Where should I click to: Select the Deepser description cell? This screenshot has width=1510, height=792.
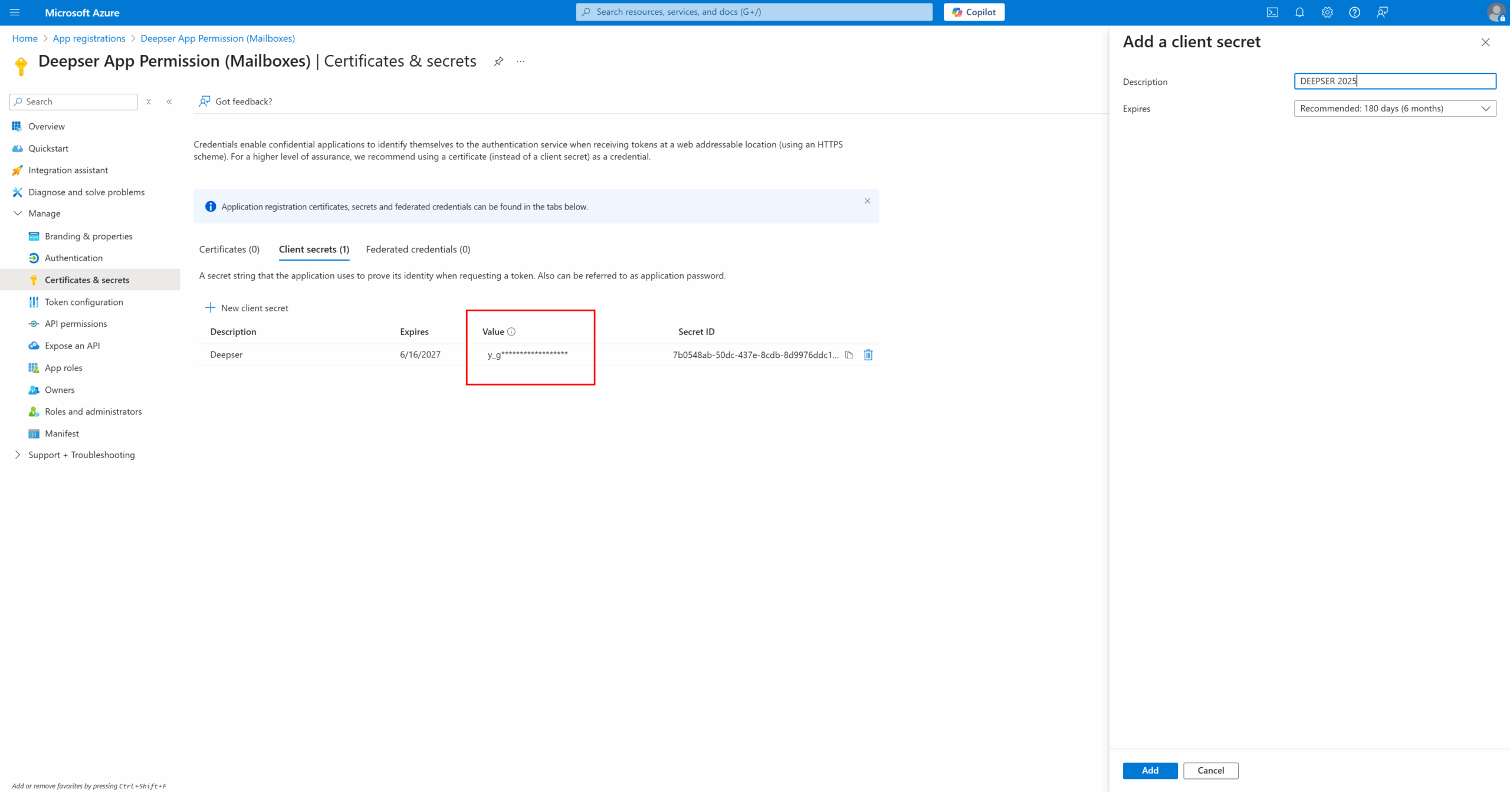click(x=226, y=354)
